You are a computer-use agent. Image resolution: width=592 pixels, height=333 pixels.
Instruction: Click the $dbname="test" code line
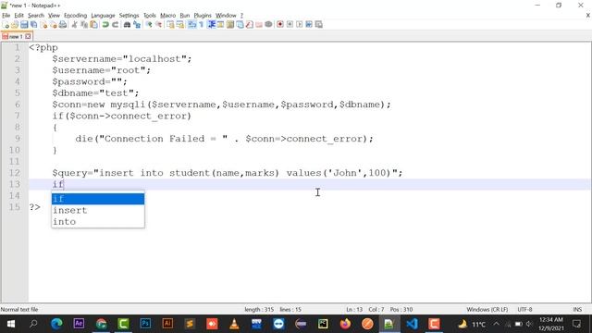[x=95, y=93]
